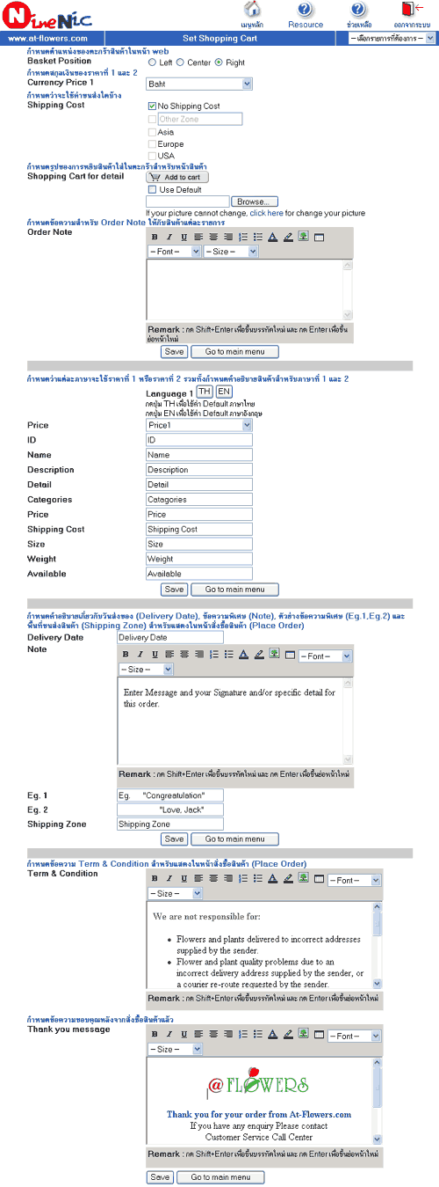The height and width of the screenshot is (1187, 439).
Task: Insert bullet list in delivery Note editor
Action: tap(228, 654)
